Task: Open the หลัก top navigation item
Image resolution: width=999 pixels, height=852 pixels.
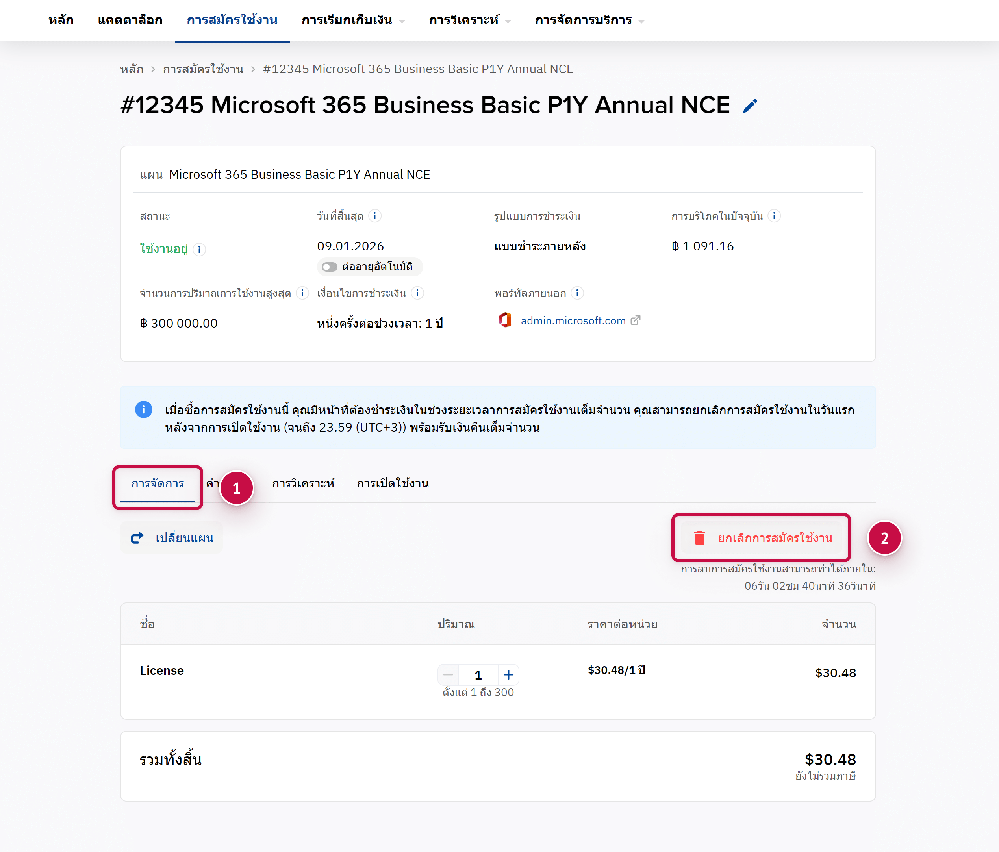Action: click(61, 20)
